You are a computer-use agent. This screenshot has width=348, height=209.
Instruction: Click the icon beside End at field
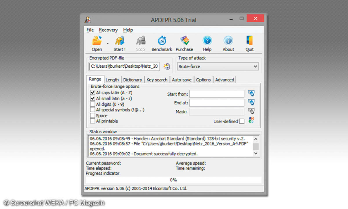coord(251,102)
